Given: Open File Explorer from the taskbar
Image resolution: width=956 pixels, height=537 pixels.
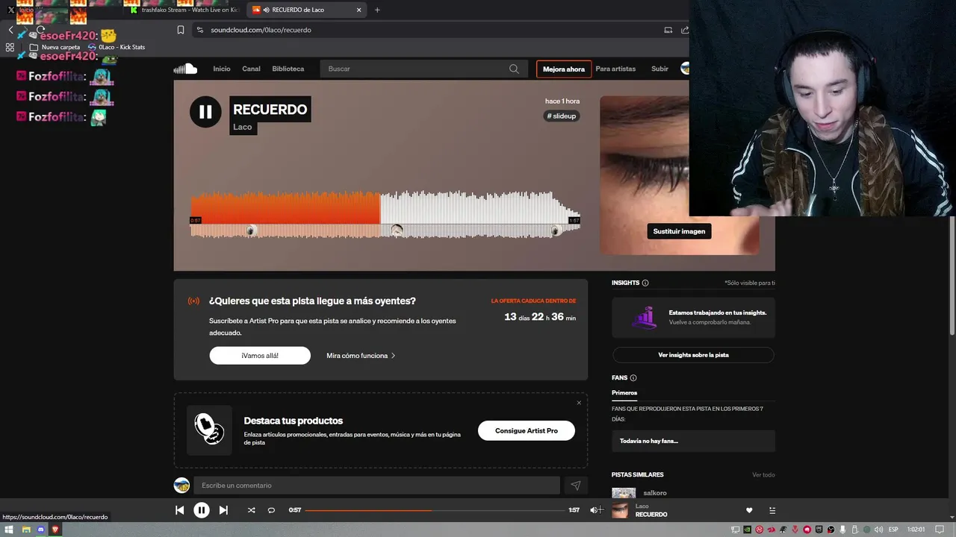Looking at the screenshot, I should (x=25, y=530).
